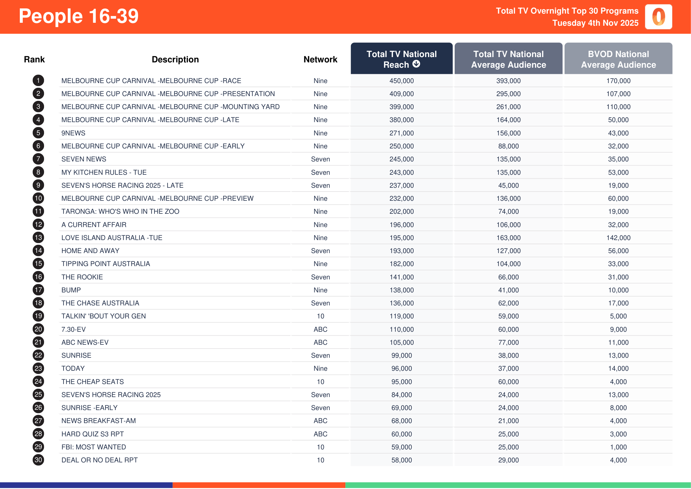Screen dimensions: 691x489
Task: Click the orange OzTAM logo icon
Action: 658,17
